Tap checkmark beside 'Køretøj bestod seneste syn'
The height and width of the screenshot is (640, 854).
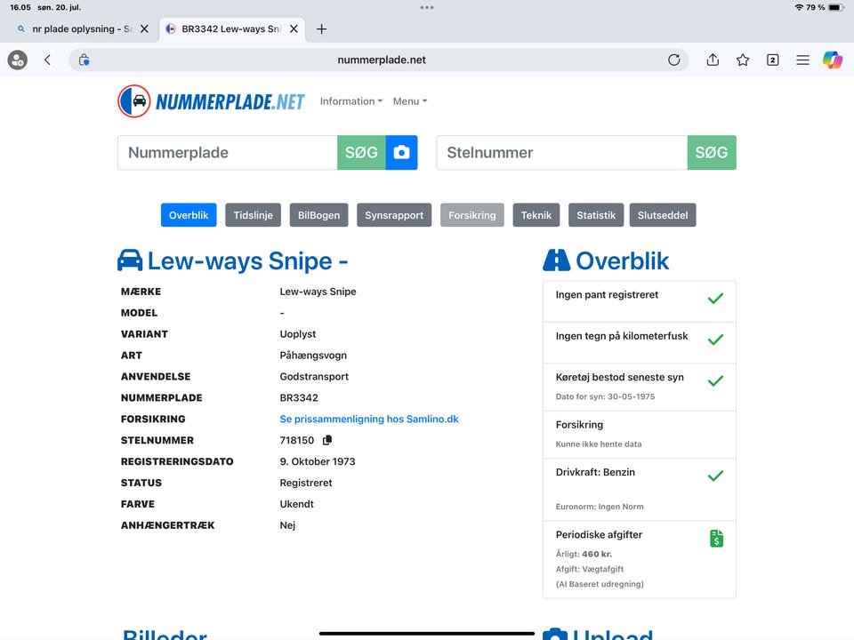point(715,380)
